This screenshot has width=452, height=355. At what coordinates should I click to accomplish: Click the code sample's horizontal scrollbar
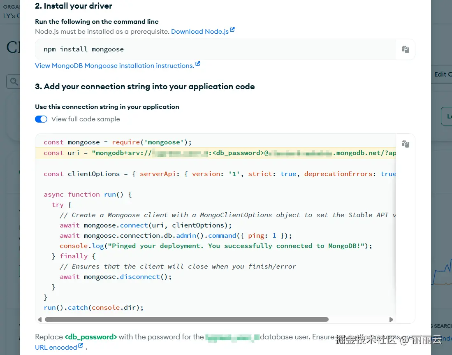click(x=186, y=319)
